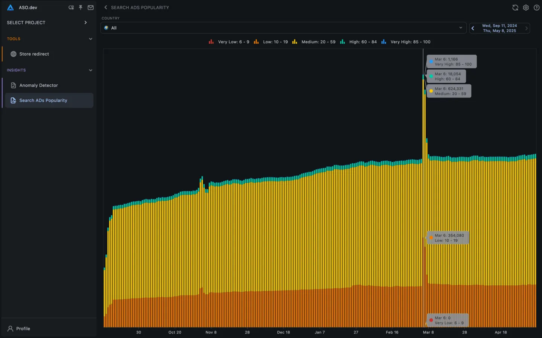This screenshot has width=542, height=338.
Task: Select Search ADs Popularity in sidebar
Action: [43, 100]
